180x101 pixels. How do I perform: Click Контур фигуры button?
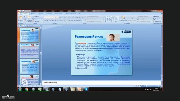coord(142,19)
